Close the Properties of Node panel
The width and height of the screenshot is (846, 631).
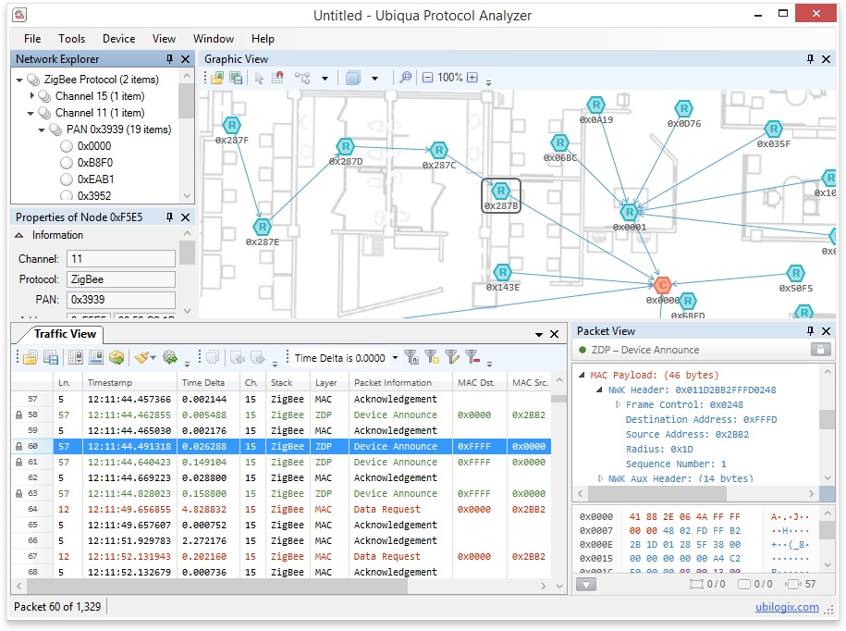click(185, 217)
